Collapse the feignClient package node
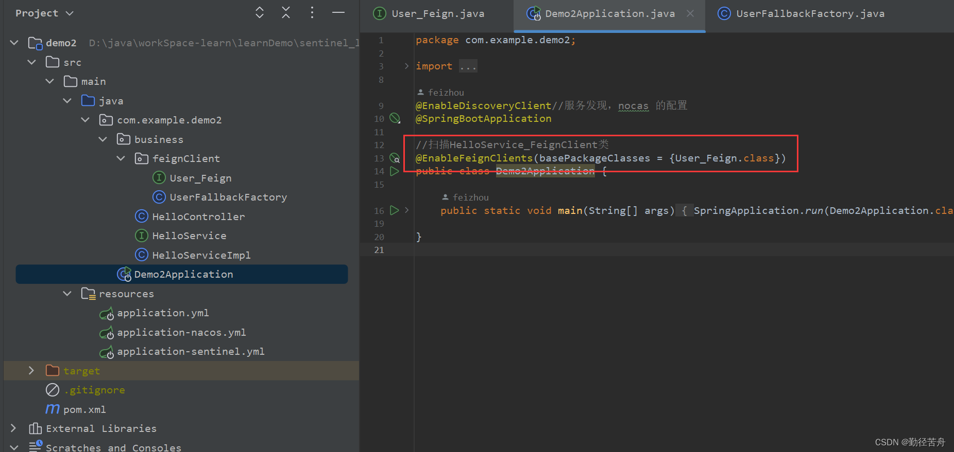Image resolution: width=954 pixels, height=452 pixels. tap(121, 158)
